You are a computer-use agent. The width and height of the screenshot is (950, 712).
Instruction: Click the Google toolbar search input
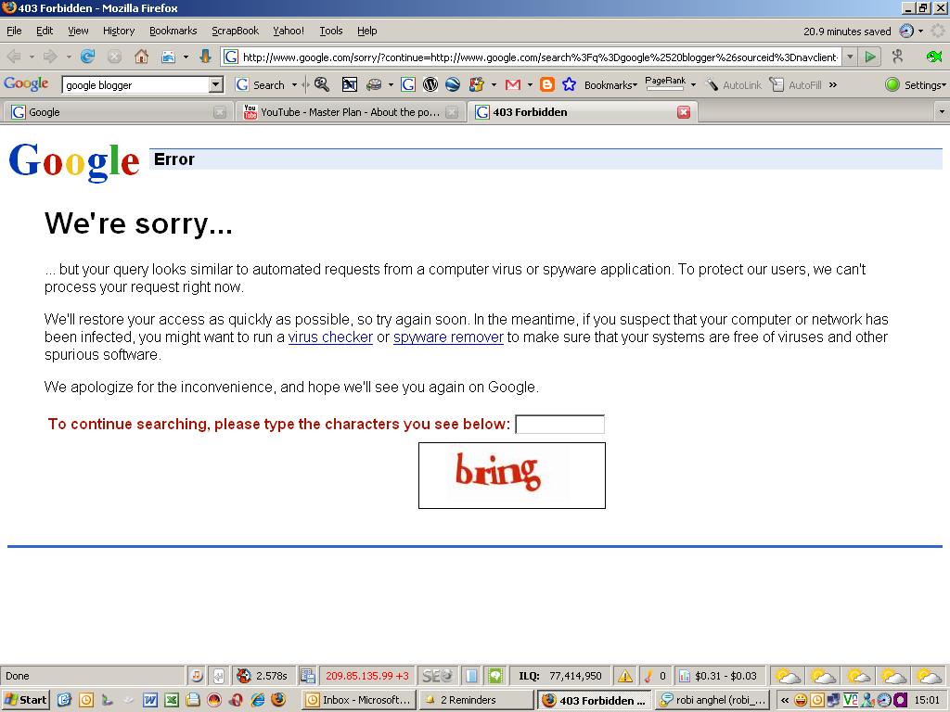click(135, 84)
